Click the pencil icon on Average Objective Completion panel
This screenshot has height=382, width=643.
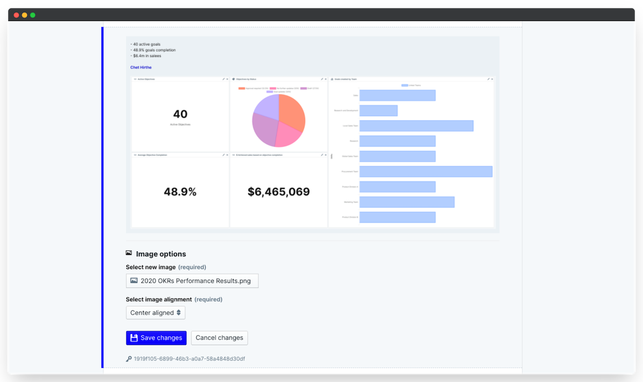(223, 155)
